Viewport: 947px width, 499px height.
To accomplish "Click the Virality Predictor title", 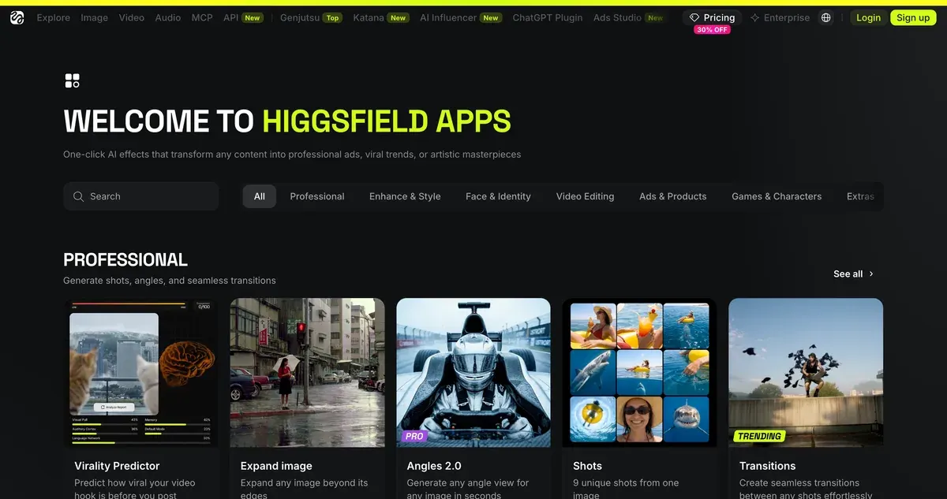I will [117, 466].
